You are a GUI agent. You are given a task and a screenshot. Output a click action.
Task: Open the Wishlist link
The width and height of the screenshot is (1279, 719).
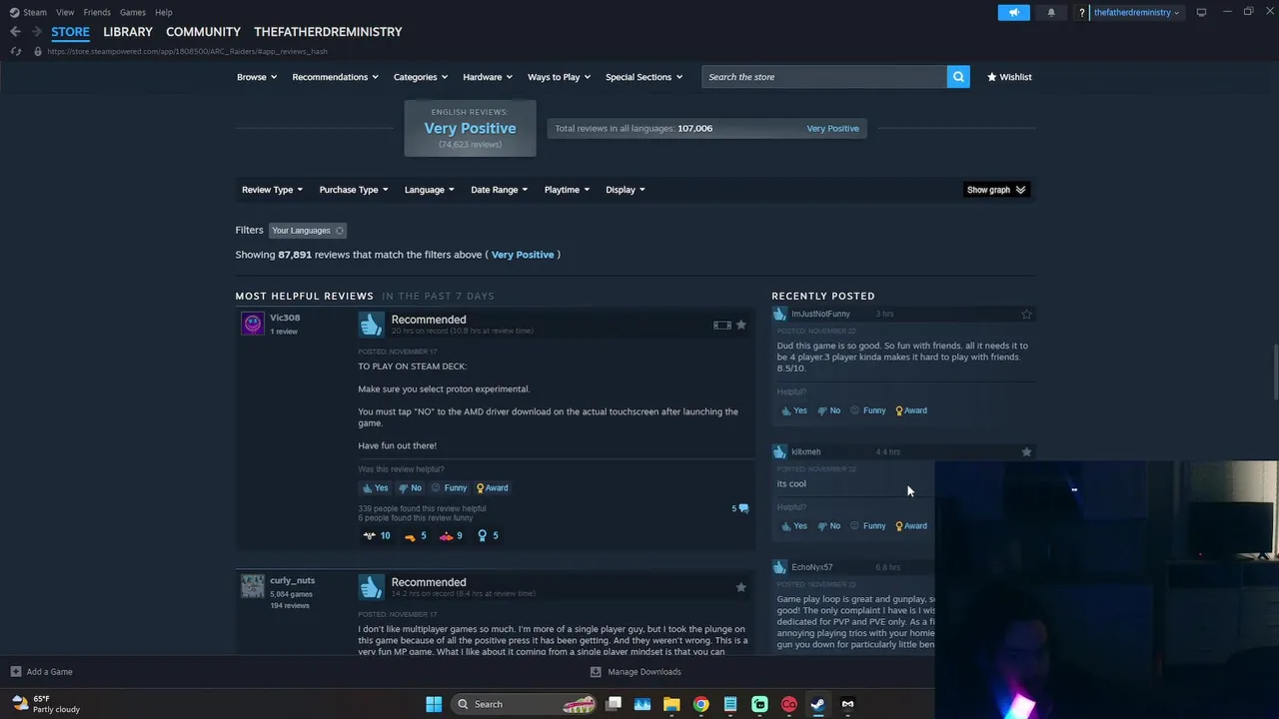(x=1009, y=77)
